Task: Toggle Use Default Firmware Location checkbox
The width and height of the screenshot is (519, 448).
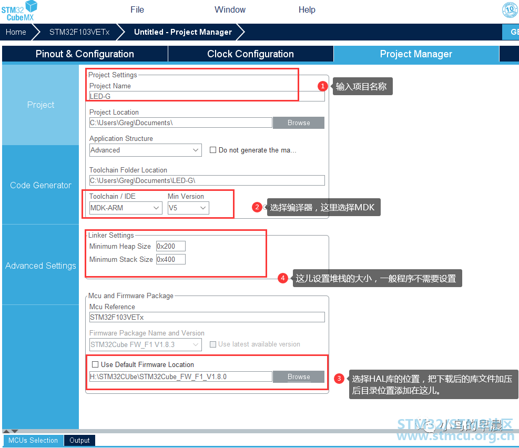Action: point(95,364)
